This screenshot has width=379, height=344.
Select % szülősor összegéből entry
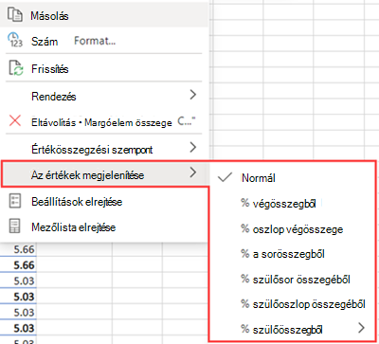(x=294, y=280)
